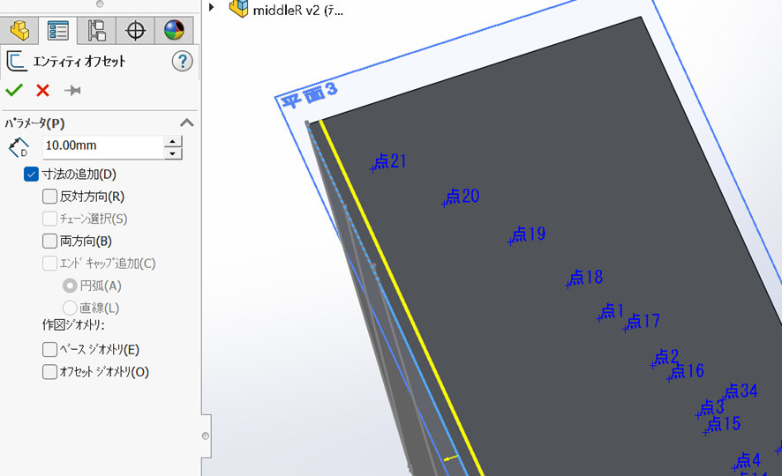This screenshot has height=476, width=782.
Task: Cancel offset with the red X
Action: point(43,90)
